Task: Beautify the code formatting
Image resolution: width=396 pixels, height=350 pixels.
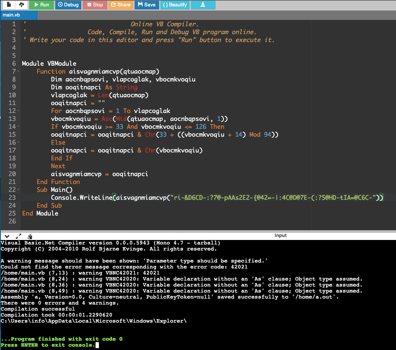Action: [x=175, y=5]
